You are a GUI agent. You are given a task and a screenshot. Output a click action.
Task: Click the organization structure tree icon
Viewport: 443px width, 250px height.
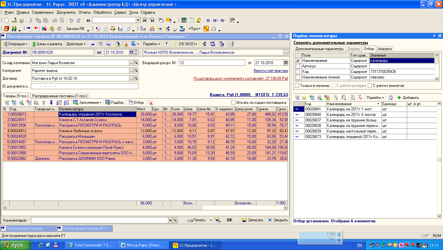pos(151,29)
